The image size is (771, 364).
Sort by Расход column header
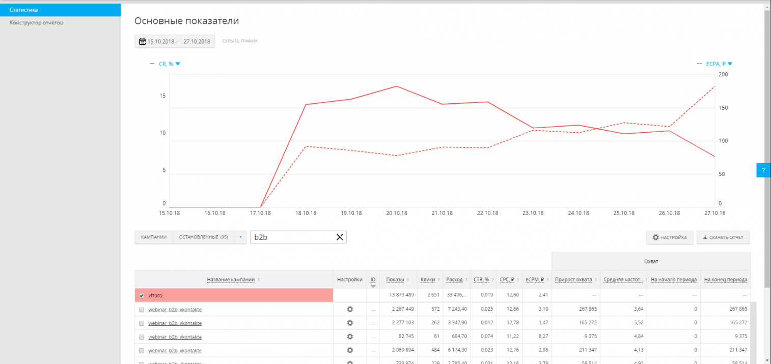point(454,280)
